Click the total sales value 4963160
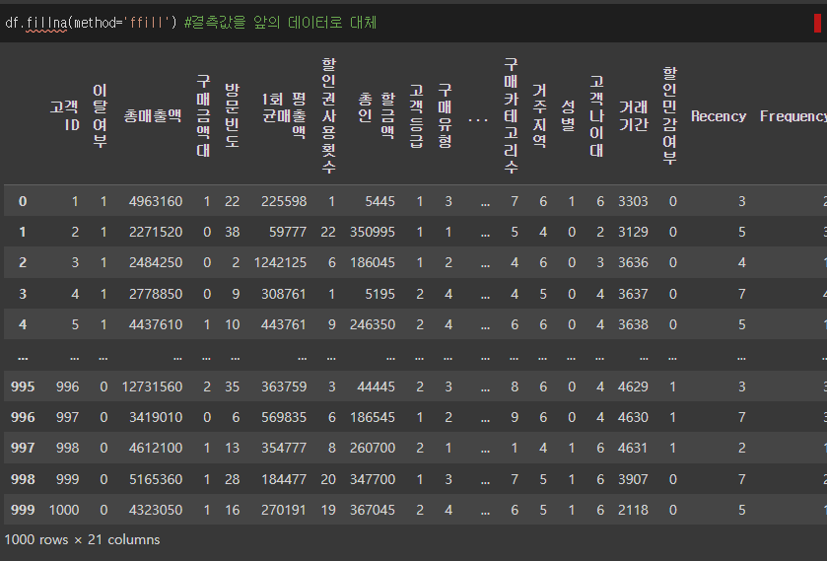 click(156, 201)
